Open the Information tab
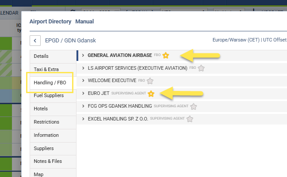 coord(53,135)
